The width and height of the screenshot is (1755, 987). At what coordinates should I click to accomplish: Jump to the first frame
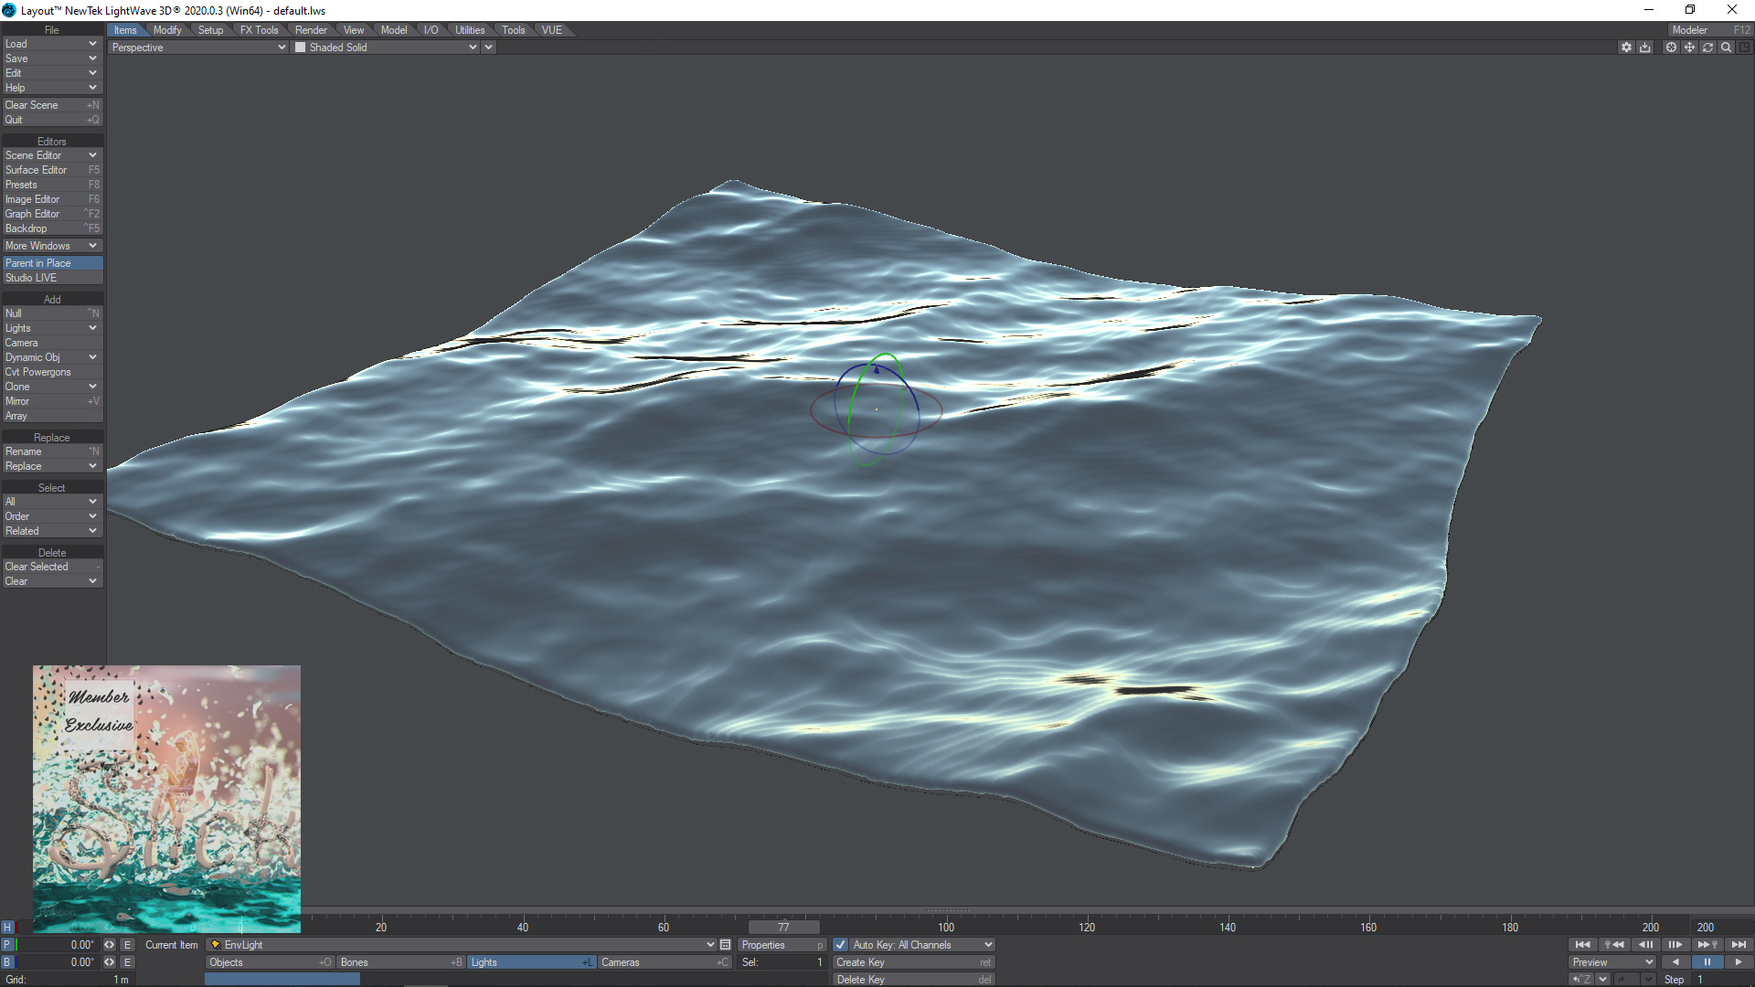(x=1583, y=945)
